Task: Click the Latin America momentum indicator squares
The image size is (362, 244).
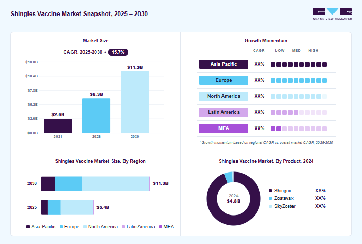Action: click(299, 112)
